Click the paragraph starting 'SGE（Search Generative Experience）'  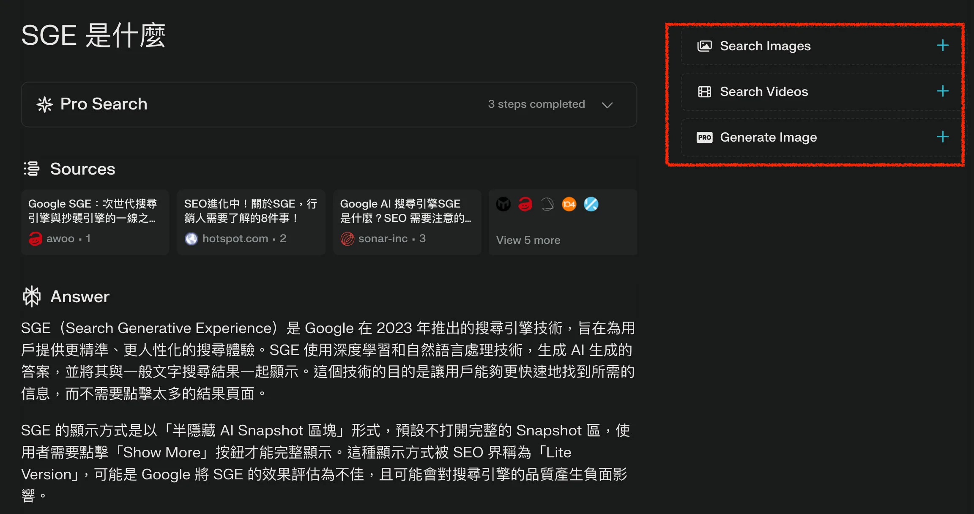pos(328,361)
